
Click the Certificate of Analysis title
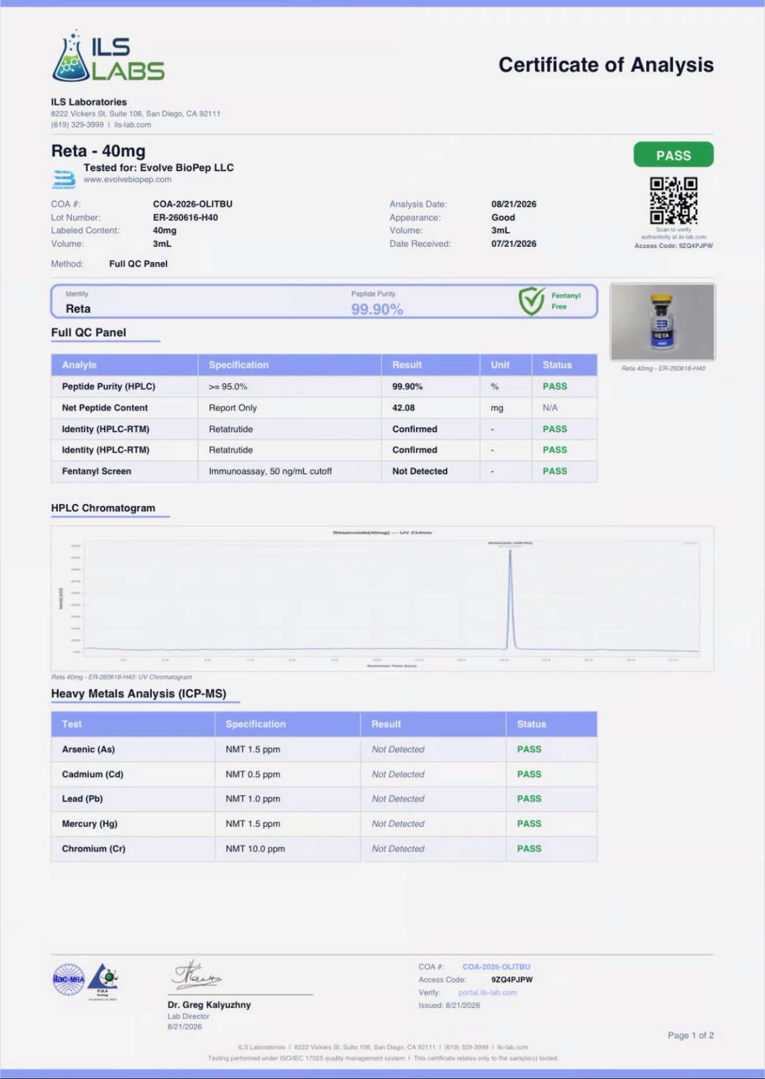[x=606, y=65]
